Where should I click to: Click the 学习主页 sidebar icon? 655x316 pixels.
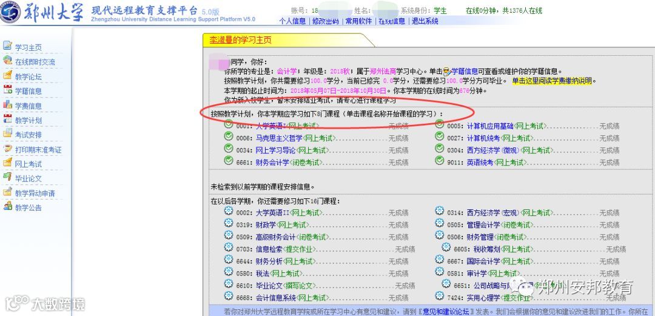point(7,45)
